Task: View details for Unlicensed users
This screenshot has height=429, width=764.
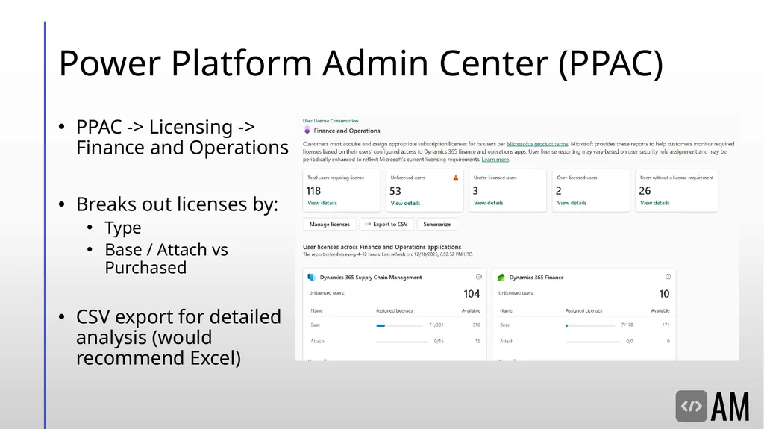Action: point(405,203)
